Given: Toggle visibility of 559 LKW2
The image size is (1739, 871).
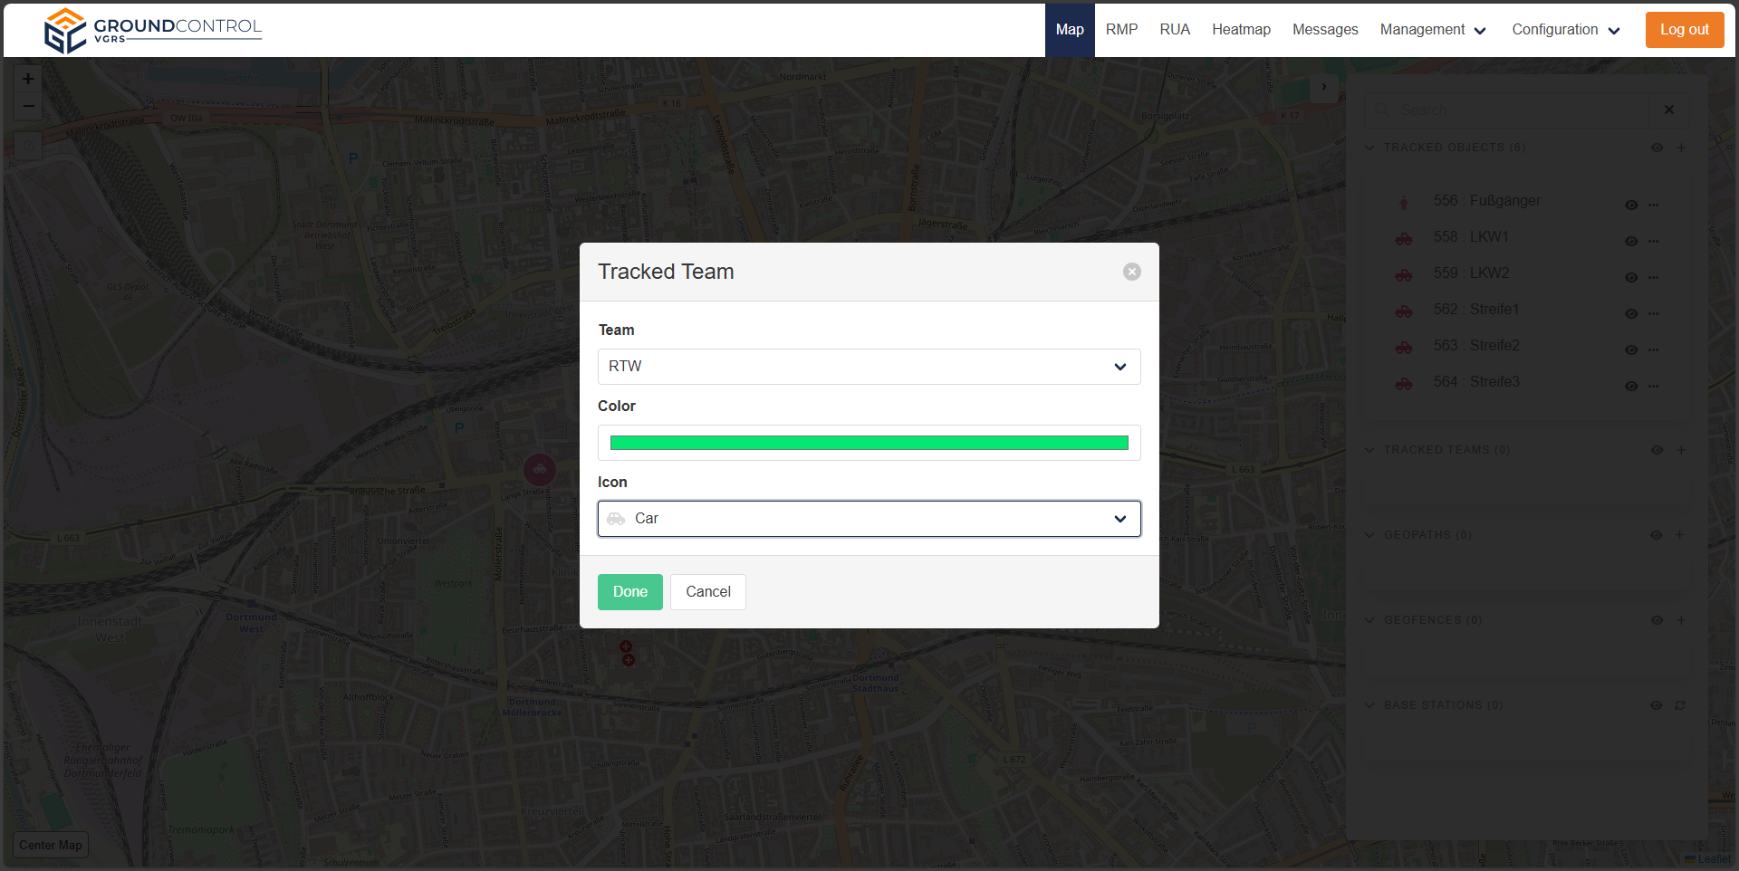Looking at the screenshot, I should [x=1630, y=277].
